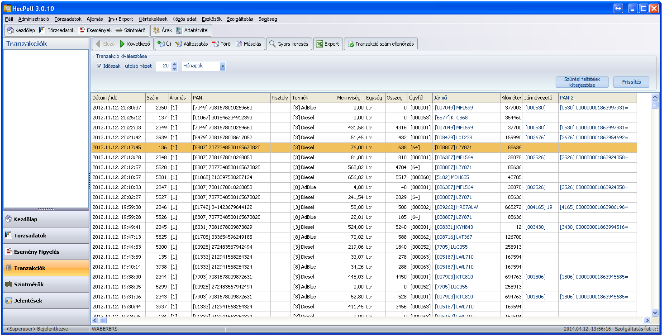This screenshot has height=336, width=662.
Task: Select Tranzakciók in the sidebar
Action: pos(46,268)
